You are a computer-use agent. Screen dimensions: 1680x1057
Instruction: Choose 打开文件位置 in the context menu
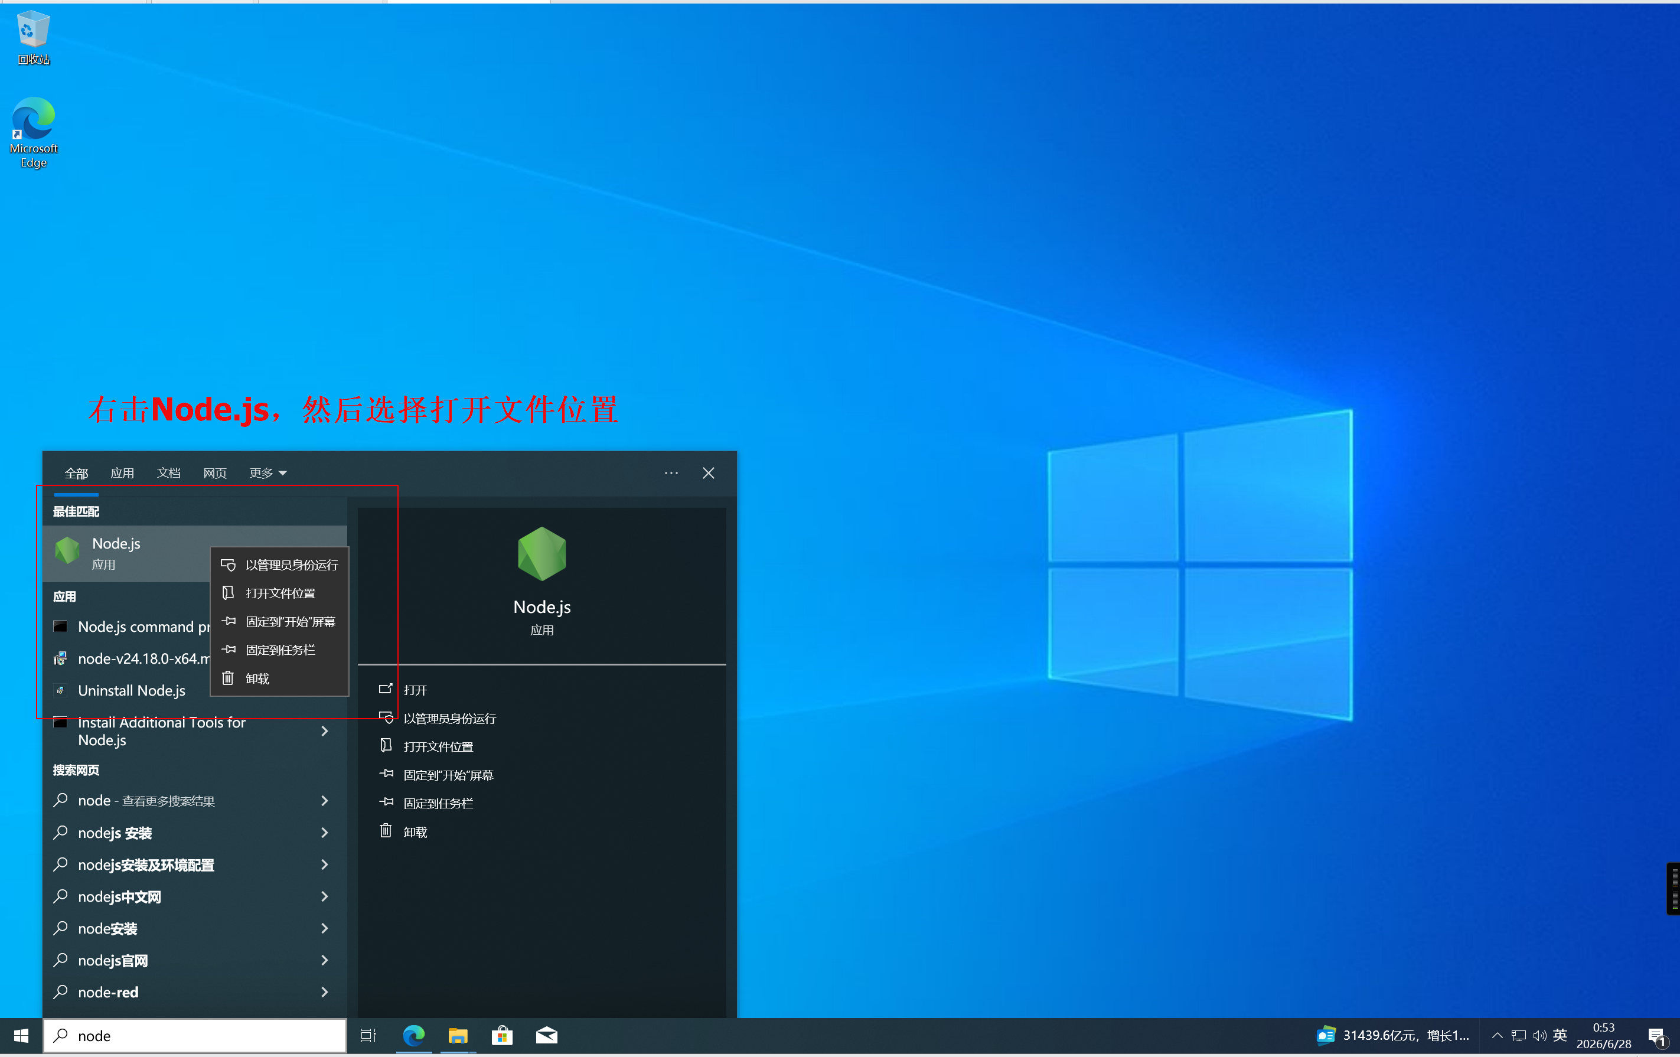point(279,593)
